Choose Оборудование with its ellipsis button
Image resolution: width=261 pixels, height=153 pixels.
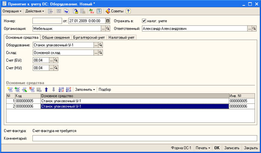96,45
